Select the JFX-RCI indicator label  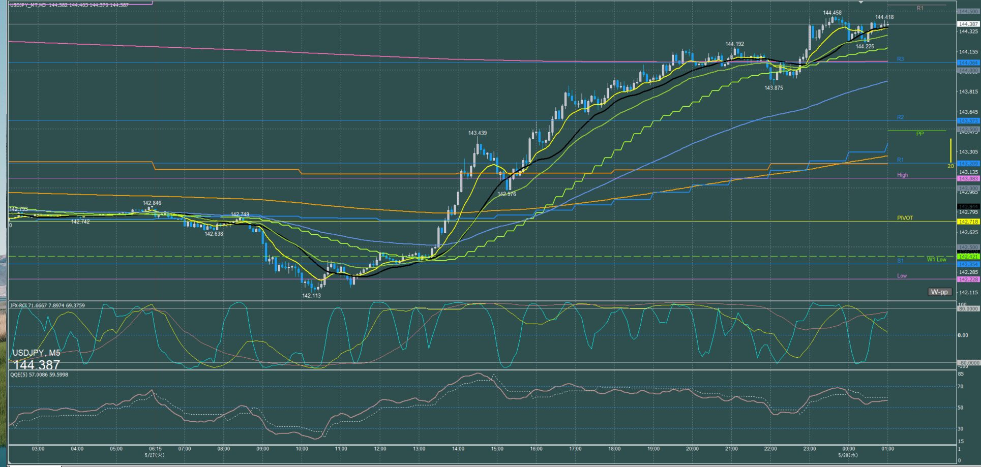point(47,305)
